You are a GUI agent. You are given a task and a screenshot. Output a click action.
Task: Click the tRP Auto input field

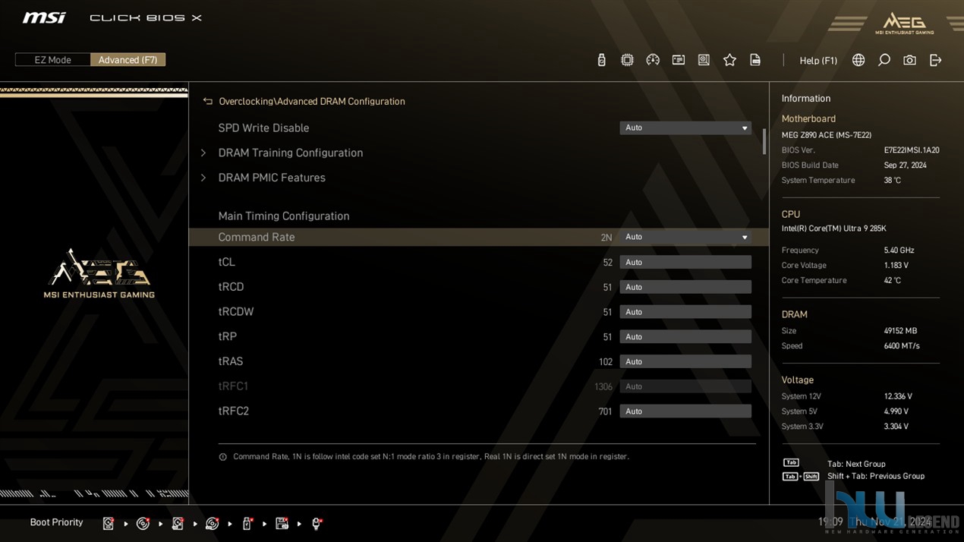[685, 337]
